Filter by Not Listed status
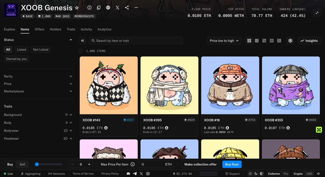Viewport: 325px width, 177px height. pyautogui.click(x=41, y=50)
